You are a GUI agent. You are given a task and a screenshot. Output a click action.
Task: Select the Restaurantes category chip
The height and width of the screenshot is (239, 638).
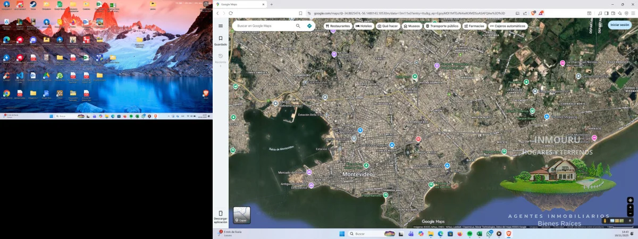click(337, 25)
